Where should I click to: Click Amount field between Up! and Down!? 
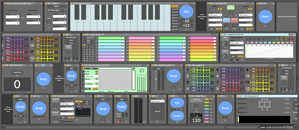click(x=181, y=109)
